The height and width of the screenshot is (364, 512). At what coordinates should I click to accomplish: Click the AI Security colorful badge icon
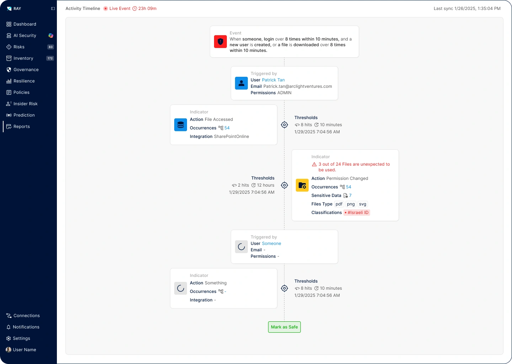coord(51,36)
